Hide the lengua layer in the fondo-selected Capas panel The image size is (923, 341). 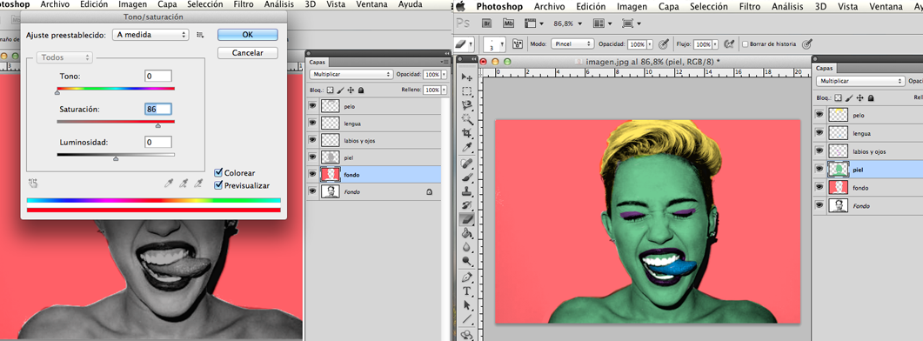point(313,124)
